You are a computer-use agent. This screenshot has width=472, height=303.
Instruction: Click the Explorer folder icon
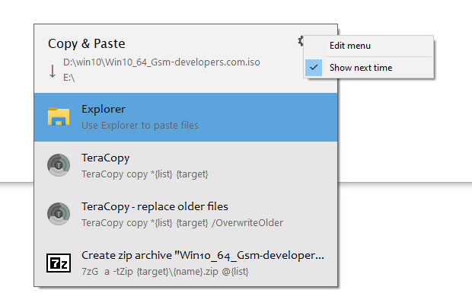[59, 116]
